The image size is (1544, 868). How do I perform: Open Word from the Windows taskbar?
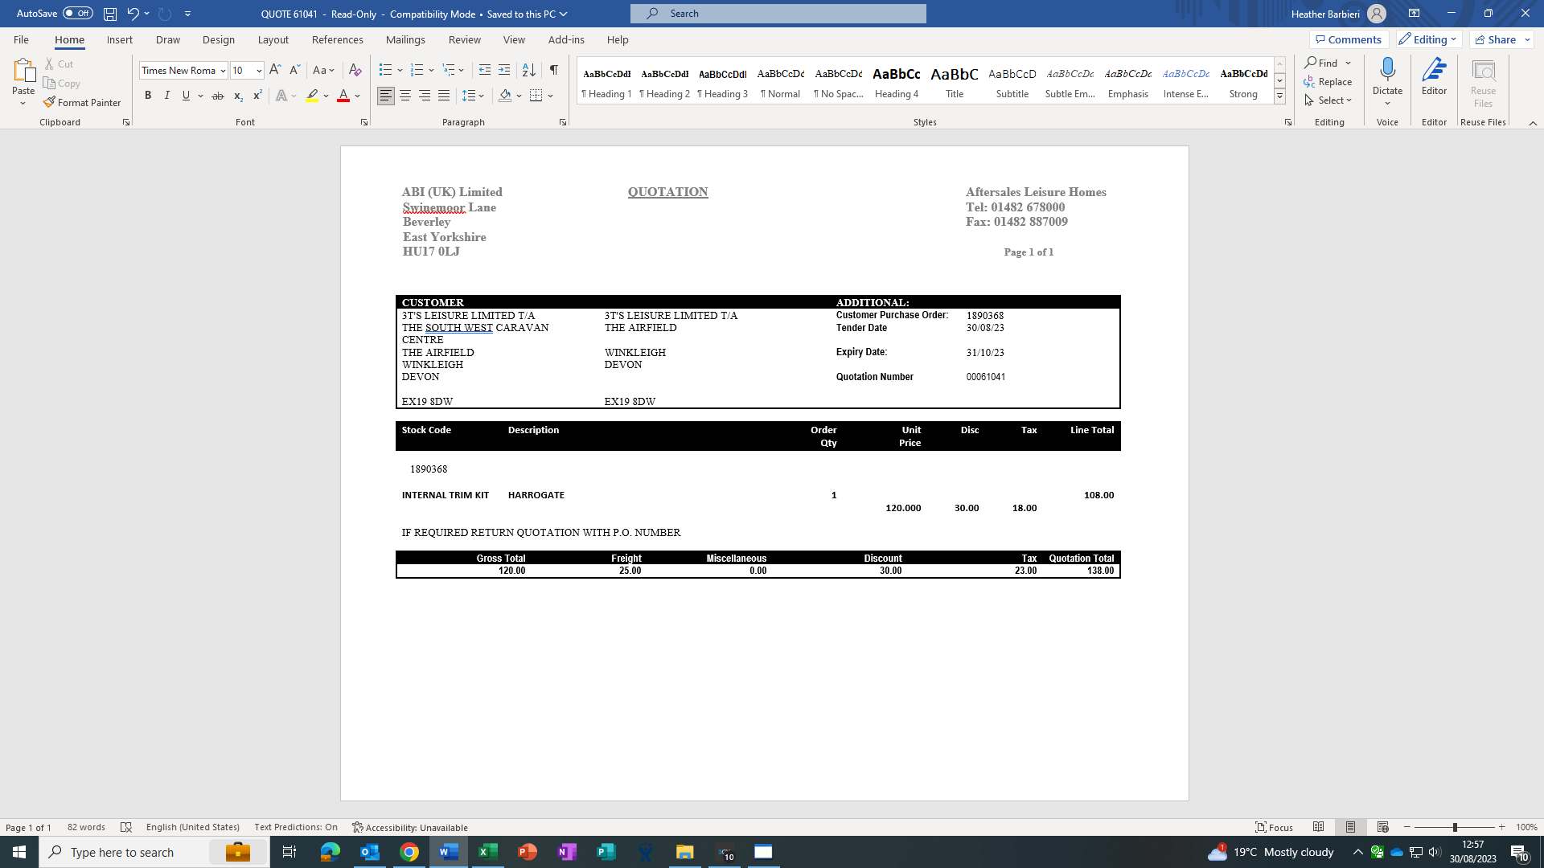(449, 852)
